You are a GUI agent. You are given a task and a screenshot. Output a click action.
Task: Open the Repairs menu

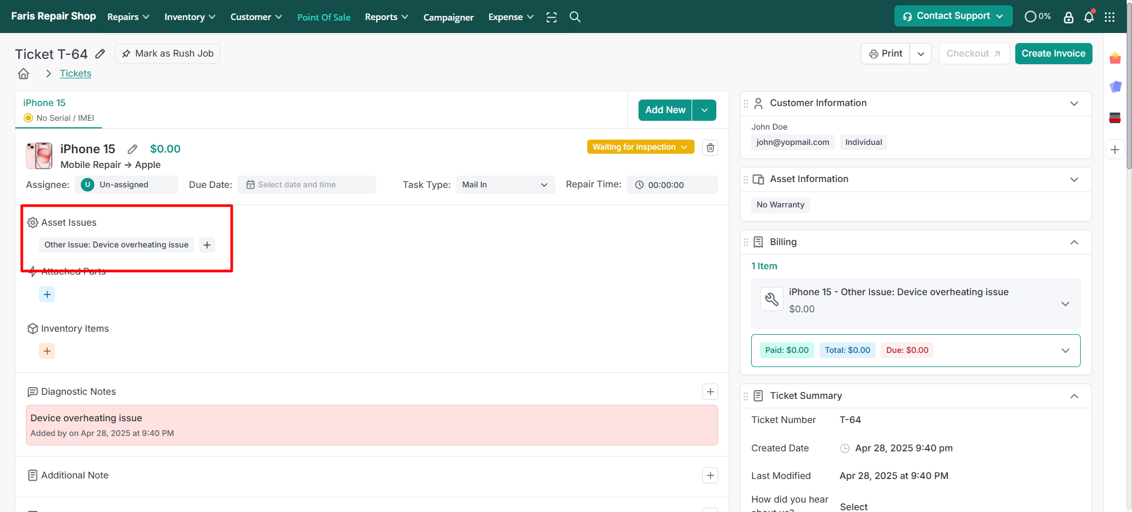[129, 17]
